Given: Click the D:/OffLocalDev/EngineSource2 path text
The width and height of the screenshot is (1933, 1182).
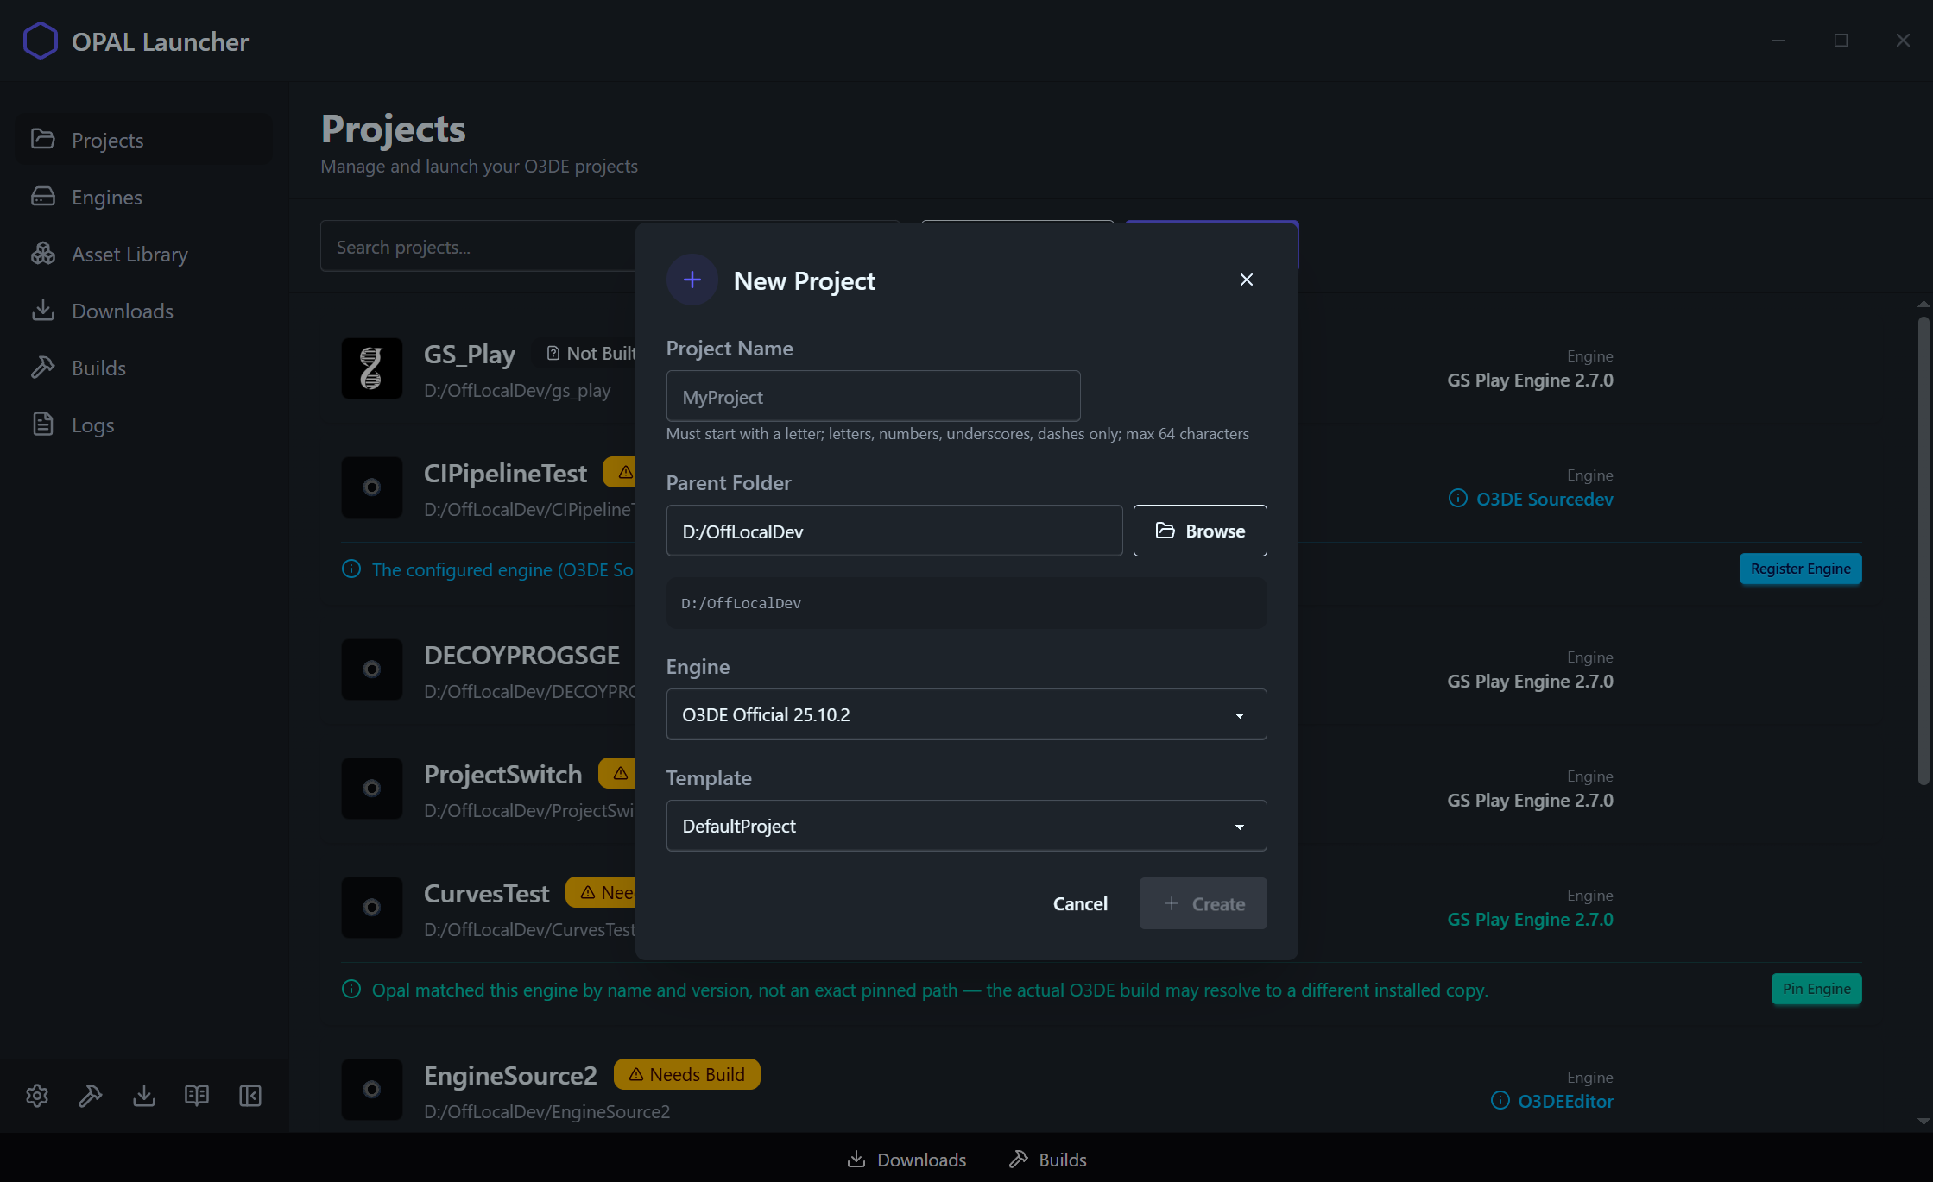Looking at the screenshot, I should (x=546, y=1112).
